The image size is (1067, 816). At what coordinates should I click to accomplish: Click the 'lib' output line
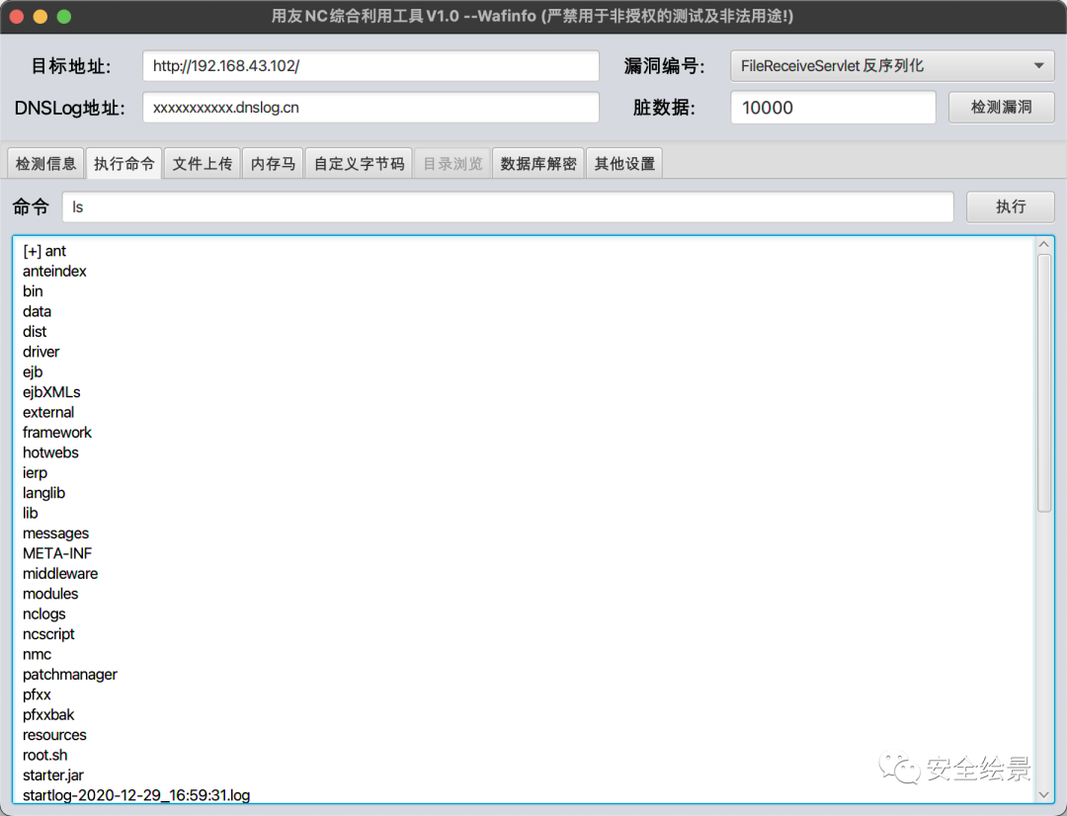coord(31,513)
